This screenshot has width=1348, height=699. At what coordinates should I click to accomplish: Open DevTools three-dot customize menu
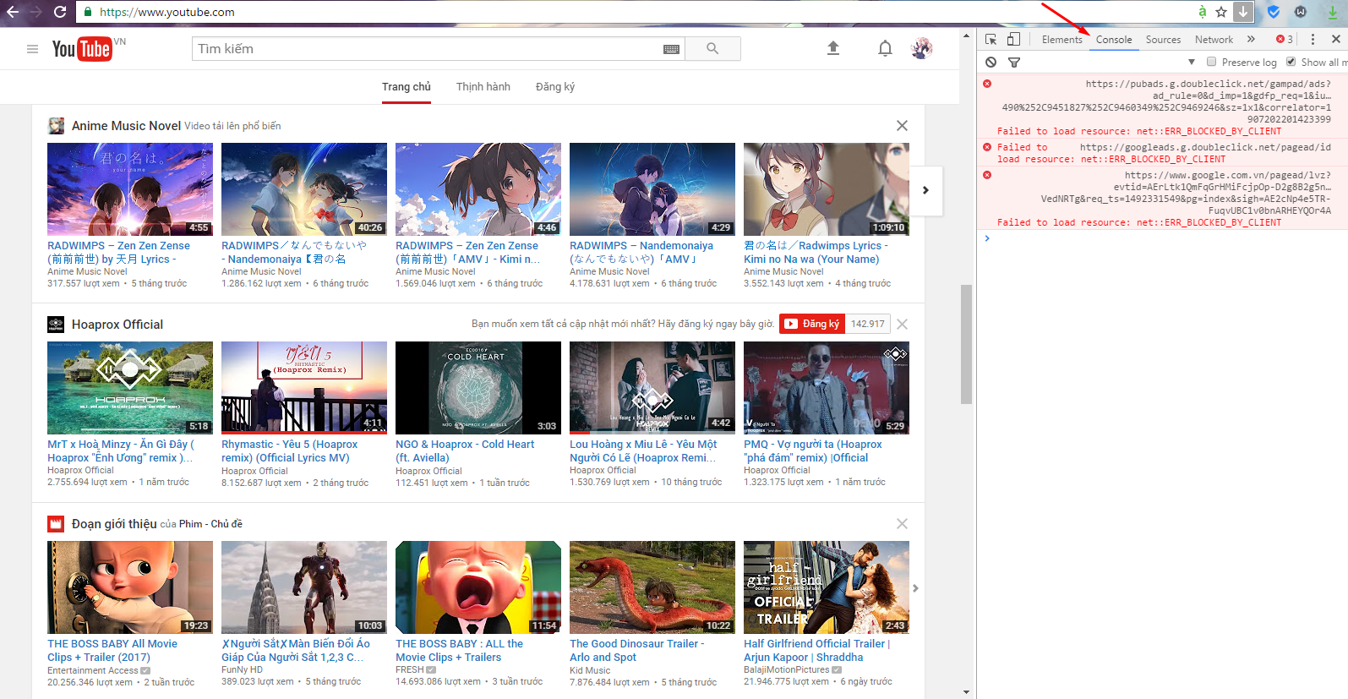tap(1313, 39)
